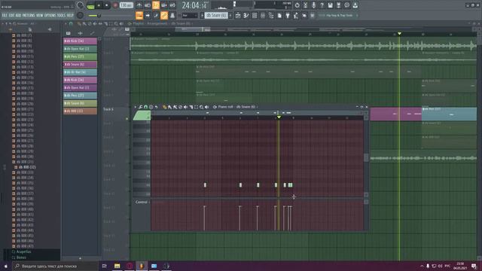Select the playlist paint brush tool

(x=84, y=23)
